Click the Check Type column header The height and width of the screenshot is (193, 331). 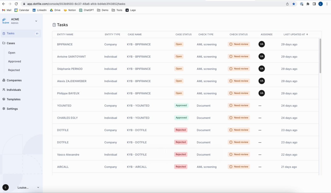coord(206,34)
